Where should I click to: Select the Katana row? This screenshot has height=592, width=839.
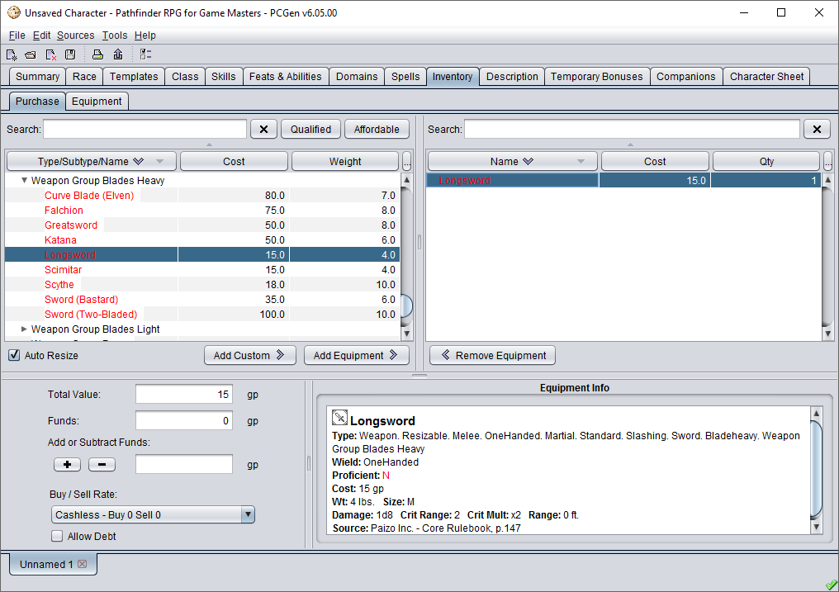pos(202,240)
